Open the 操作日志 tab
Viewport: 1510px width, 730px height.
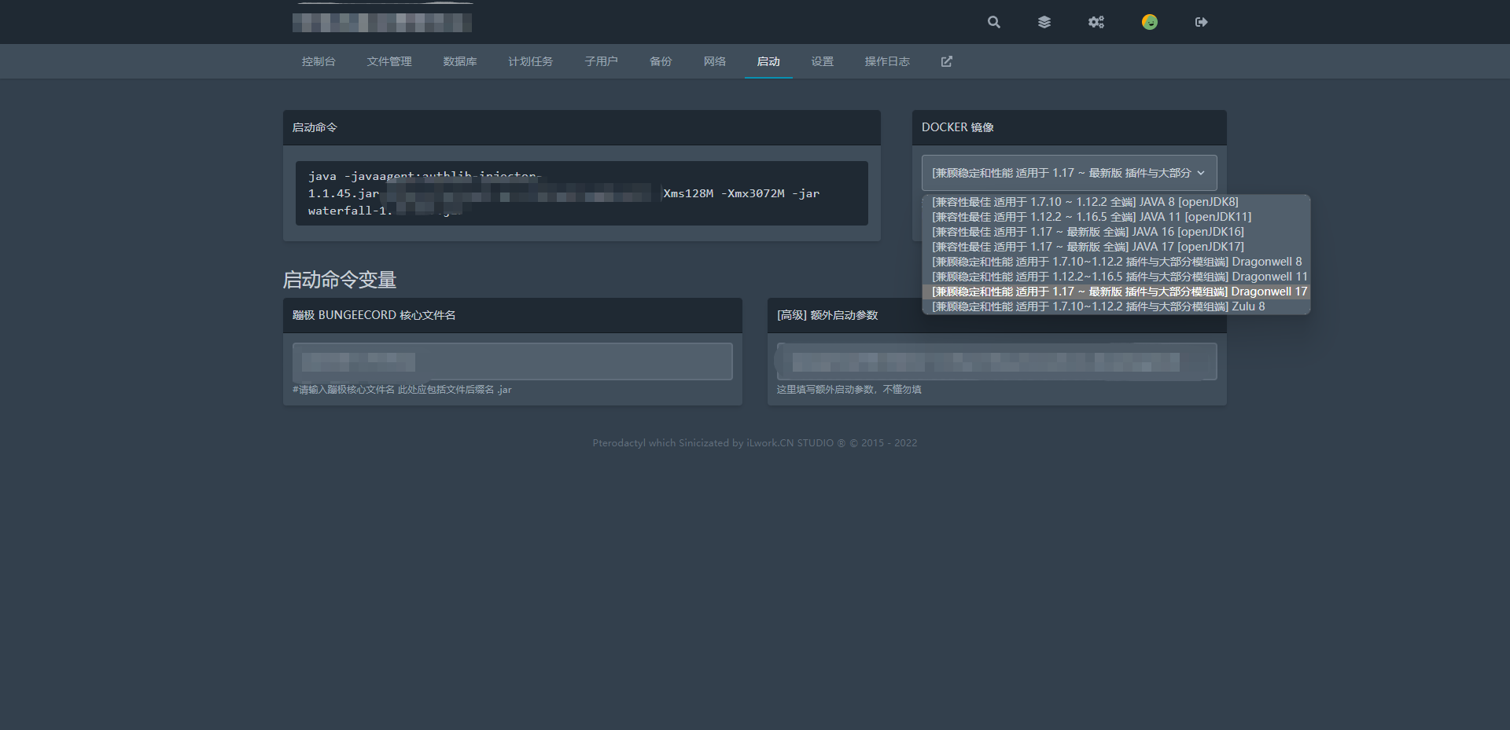(x=887, y=61)
